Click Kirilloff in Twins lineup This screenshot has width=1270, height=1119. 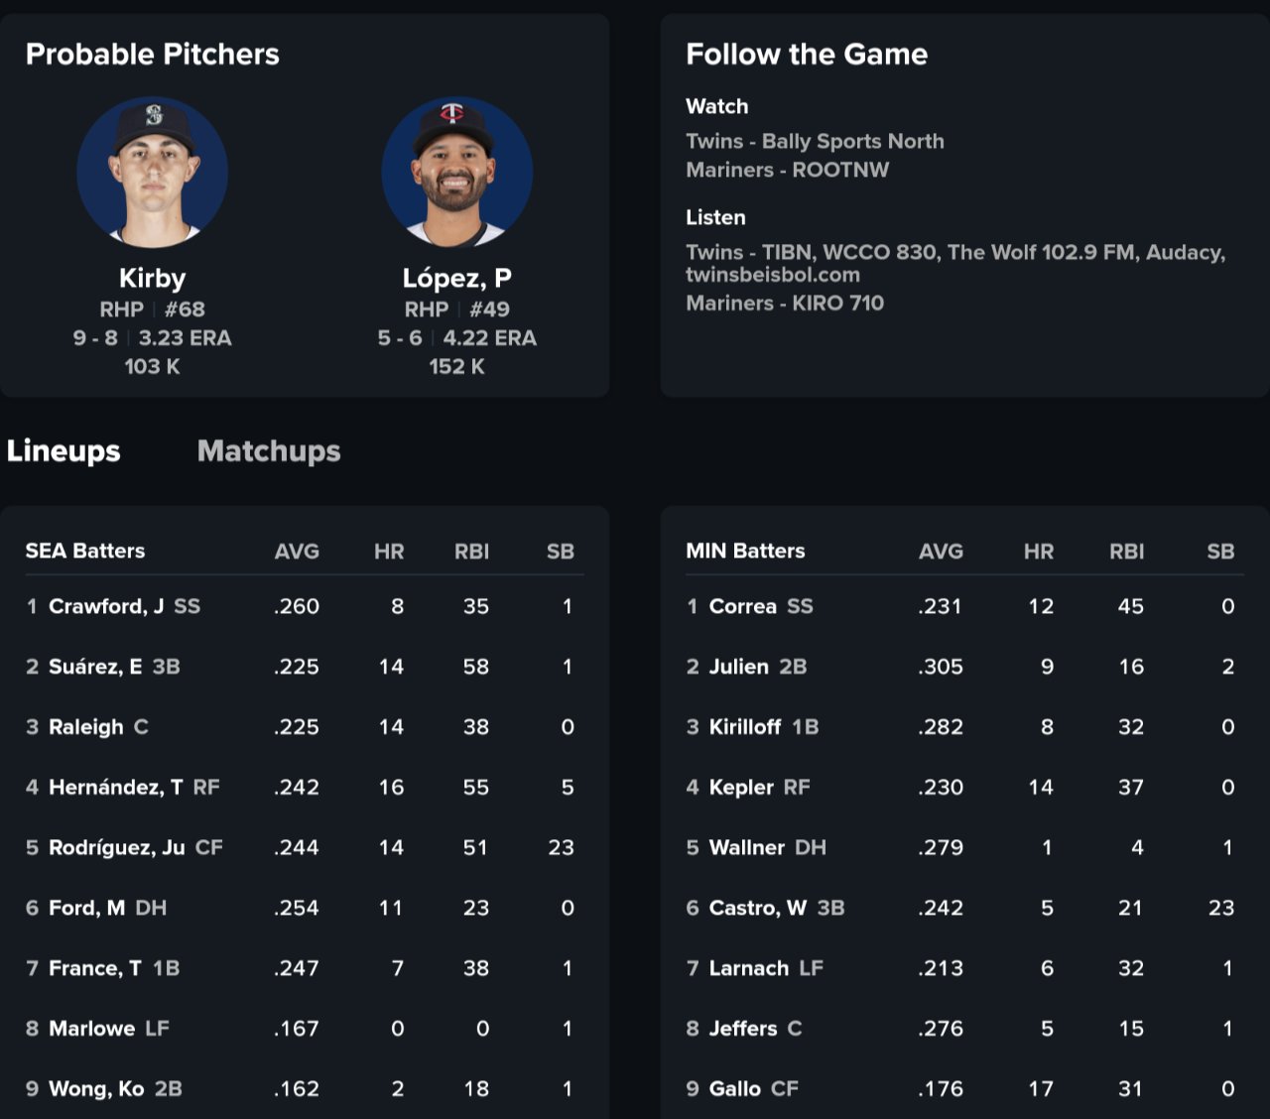[745, 727]
